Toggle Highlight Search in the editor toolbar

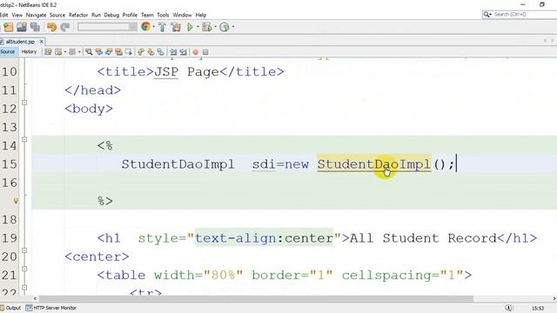pos(118,52)
